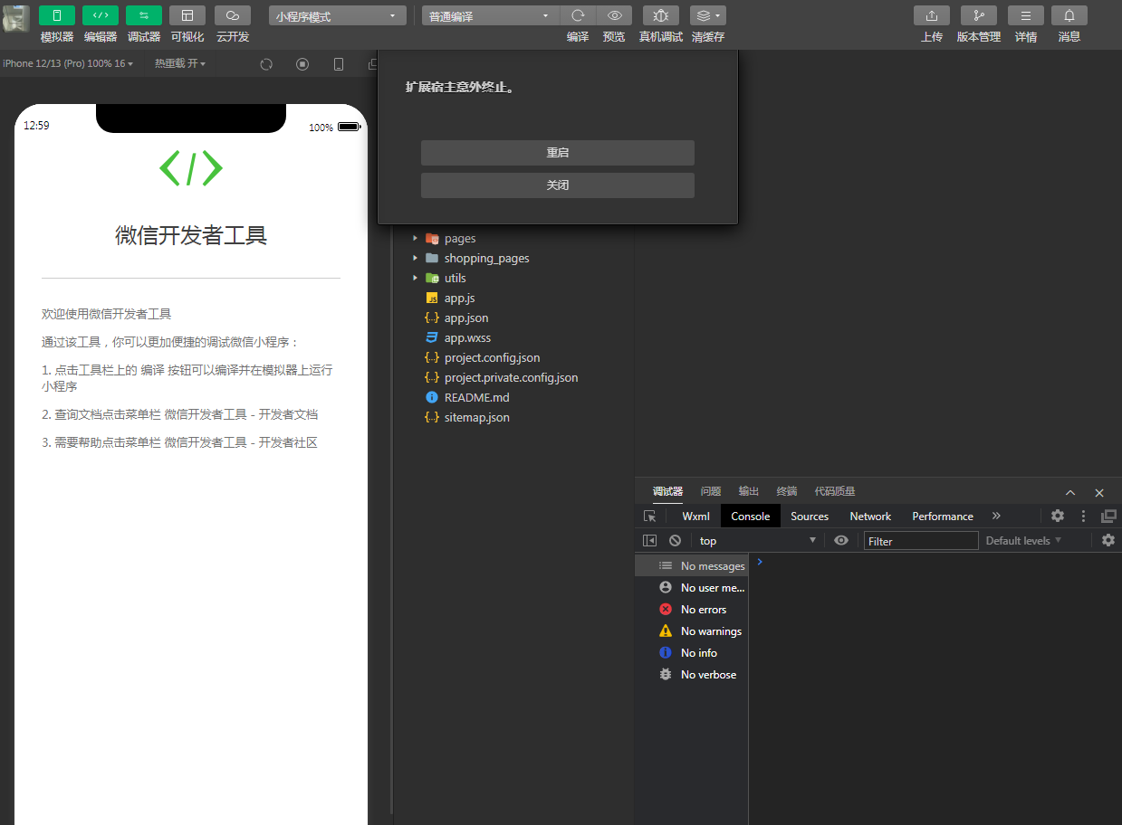Select the No errors filter
The image size is (1122, 825).
point(692,610)
